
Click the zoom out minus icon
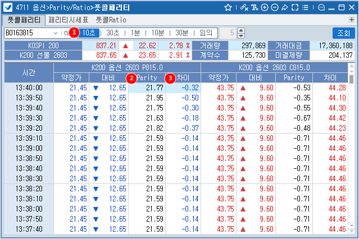(x=274, y=7)
